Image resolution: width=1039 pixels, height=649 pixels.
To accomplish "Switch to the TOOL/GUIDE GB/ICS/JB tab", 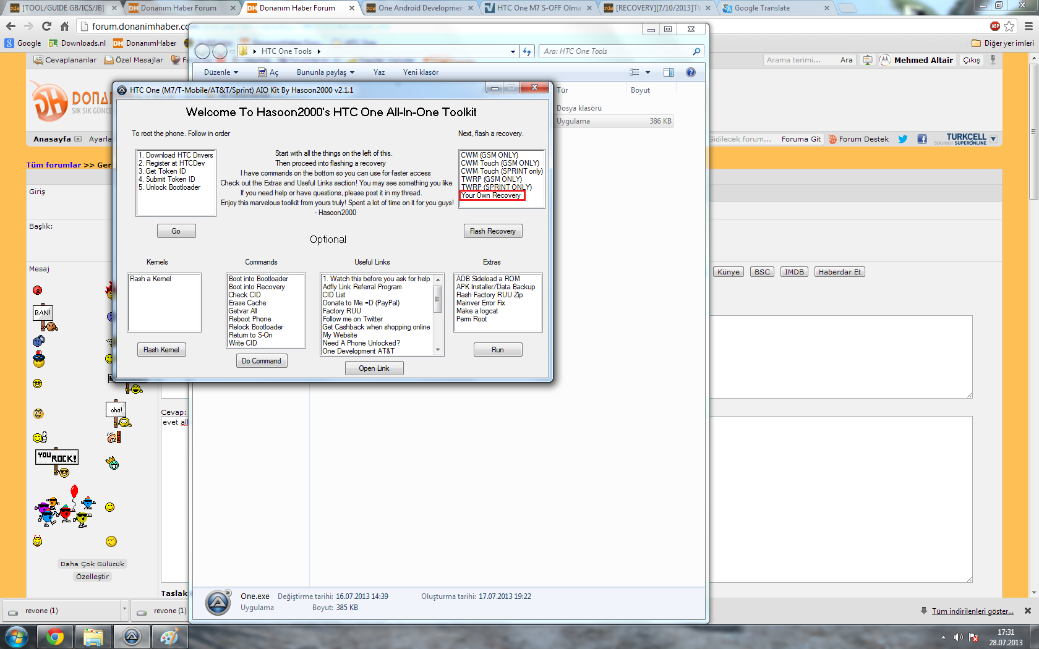I will pyautogui.click(x=63, y=8).
